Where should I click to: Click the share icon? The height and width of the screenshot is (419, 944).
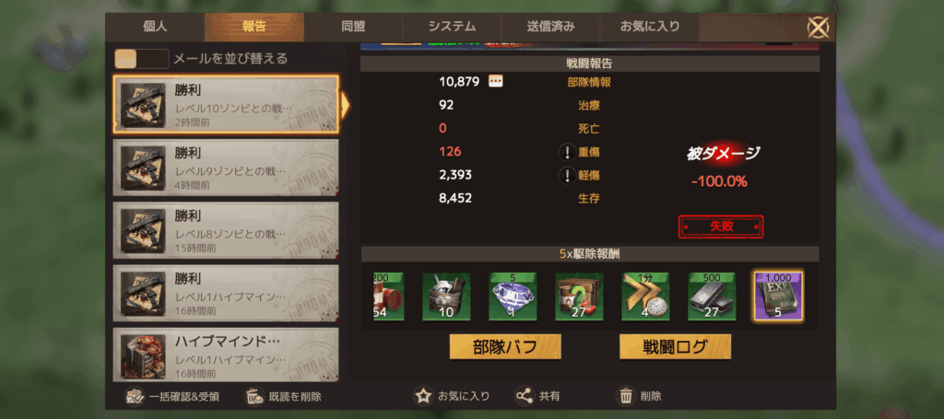tap(525, 396)
